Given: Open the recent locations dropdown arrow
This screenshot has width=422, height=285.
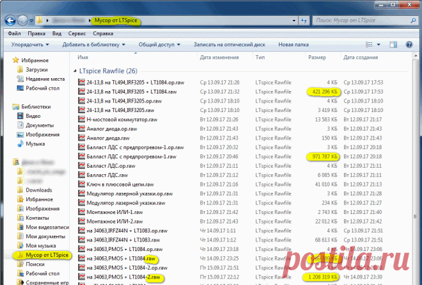Looking at the screenshot, I should click(31, 20).
